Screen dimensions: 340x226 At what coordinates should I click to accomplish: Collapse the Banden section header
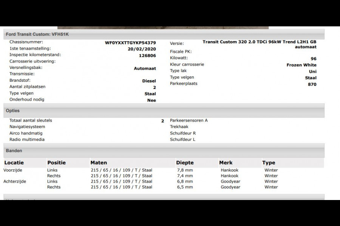pos(14,151)
